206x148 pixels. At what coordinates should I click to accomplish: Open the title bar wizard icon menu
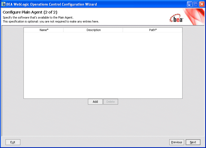[x=3, y=4]
